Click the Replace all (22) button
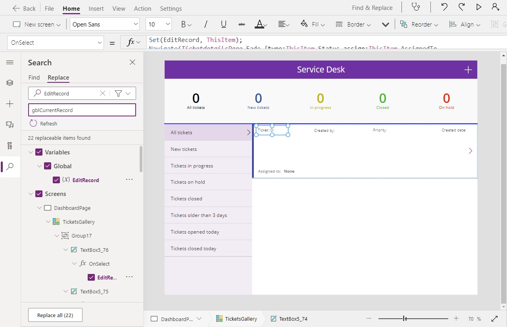This screenshot has height=327, width=507. pos(55,315)
